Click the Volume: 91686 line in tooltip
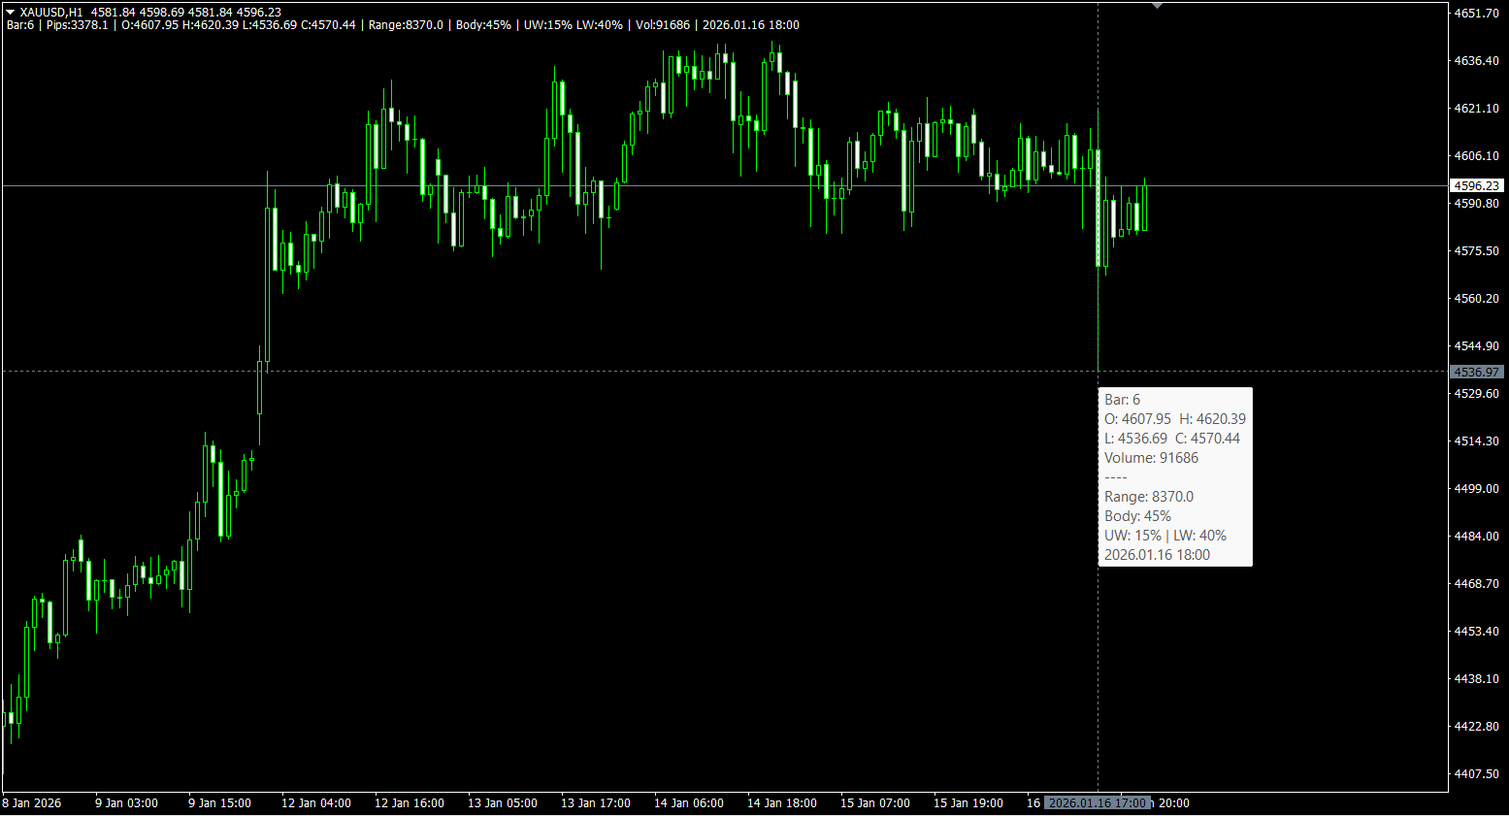1509x816 pixels. coord(1151,457)
